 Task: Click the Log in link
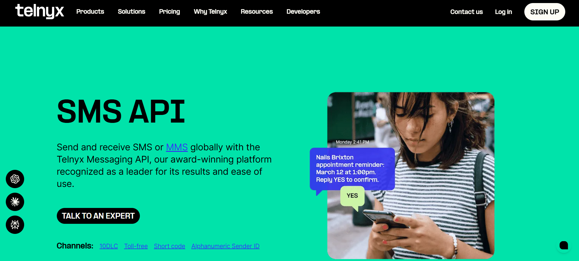pyautogui.click(x=504, y=12)
